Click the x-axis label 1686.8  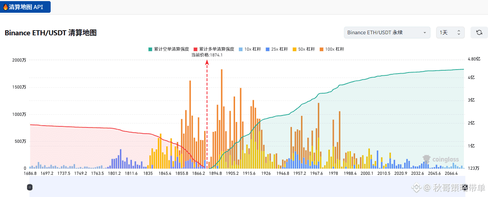click(x=30, y=173)
